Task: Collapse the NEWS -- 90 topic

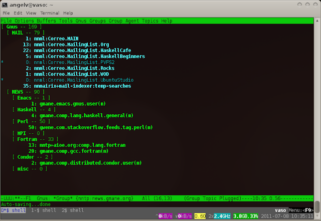Action: [x=26, y=92]
